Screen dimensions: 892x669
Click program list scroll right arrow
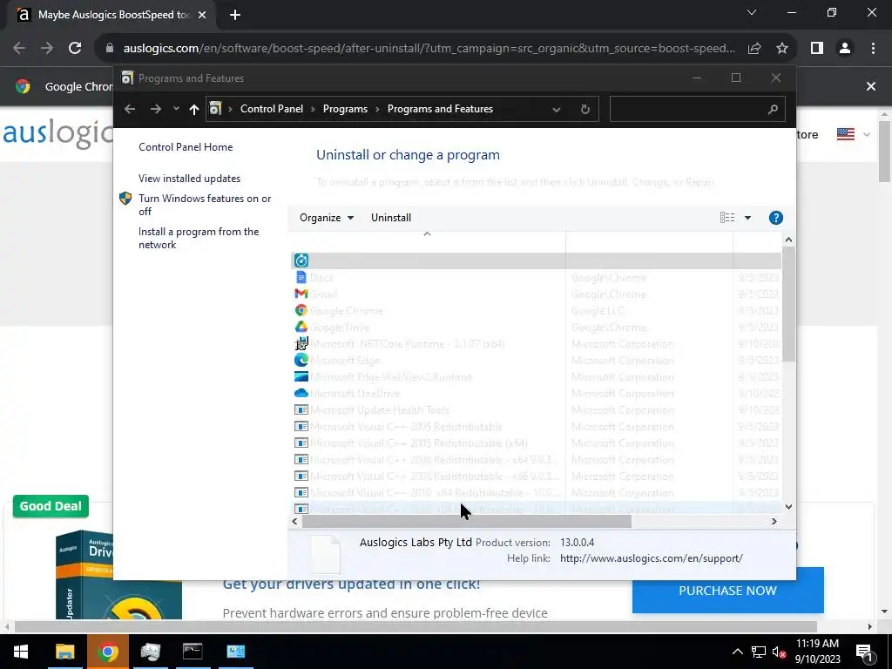(774, 521)
